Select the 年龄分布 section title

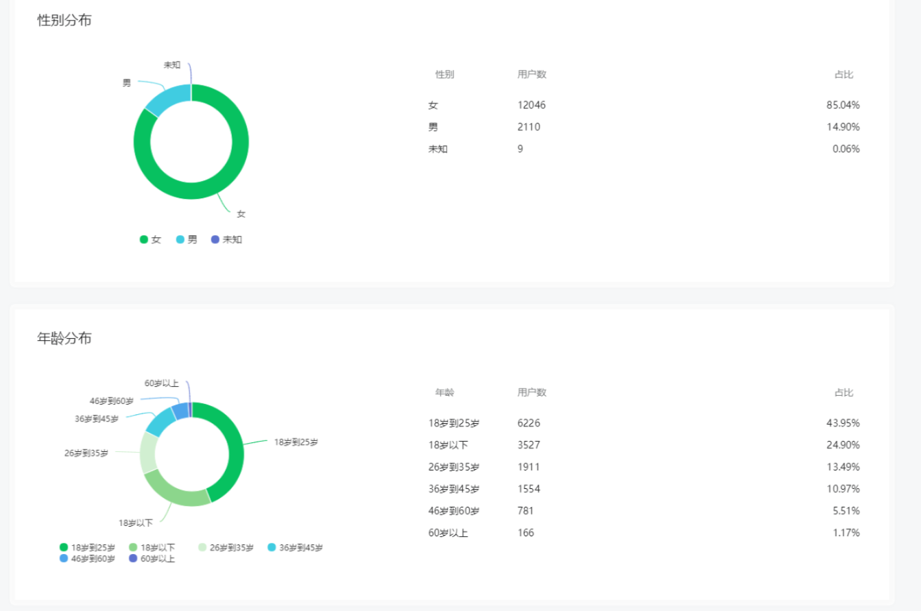[x=64, y=338]
